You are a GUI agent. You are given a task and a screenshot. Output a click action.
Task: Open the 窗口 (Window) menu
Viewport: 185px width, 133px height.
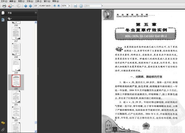47,1
